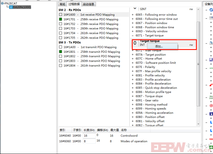The image size is (213, 154).
Task: Select 6098 - Homing method
Action: point(151,105)
